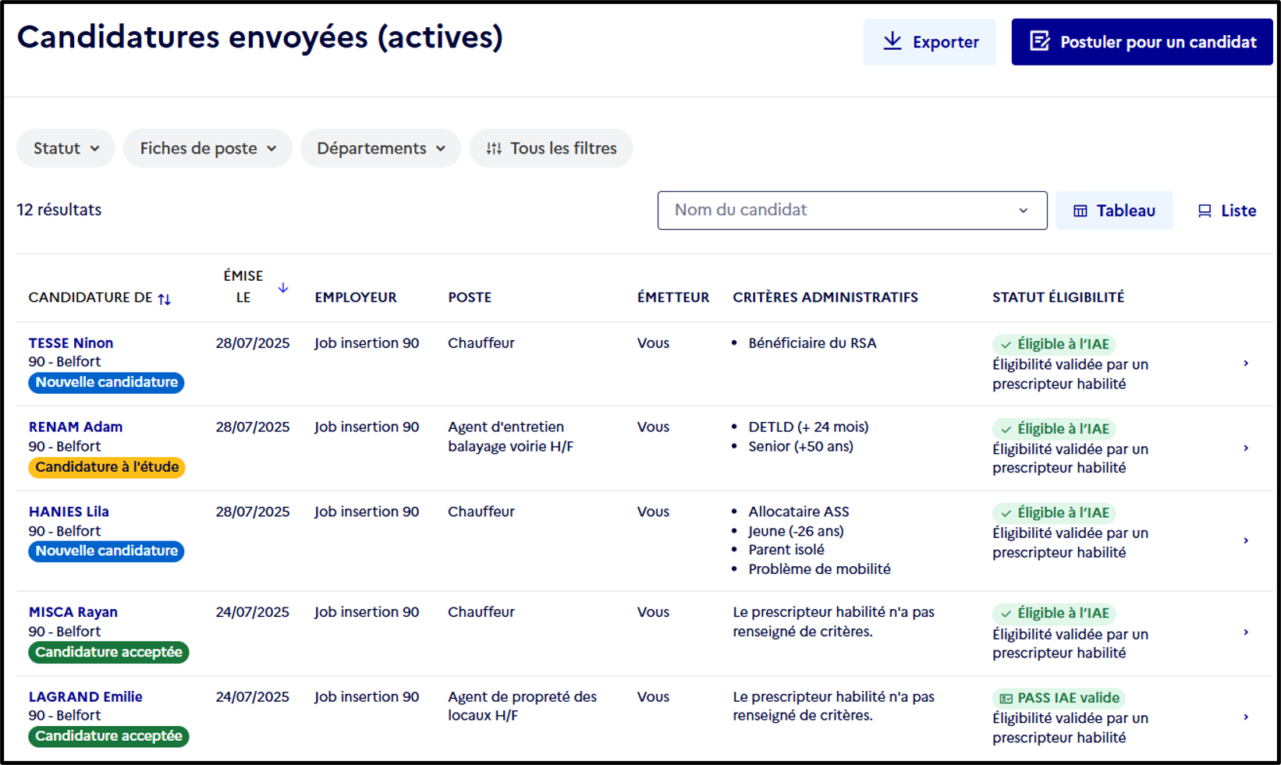Image resolution: width=1281 pixels, height=765 pixels.
Task: Open RENAM Adam candidate link
Action: coord(76,427)
